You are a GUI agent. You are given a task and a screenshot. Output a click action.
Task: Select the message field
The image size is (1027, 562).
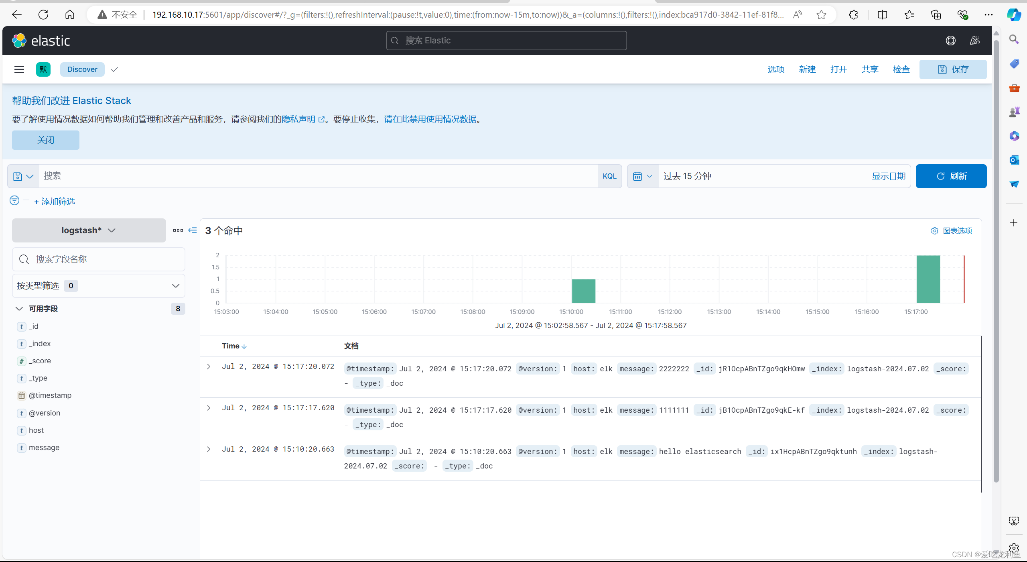(x=44, y=448)
